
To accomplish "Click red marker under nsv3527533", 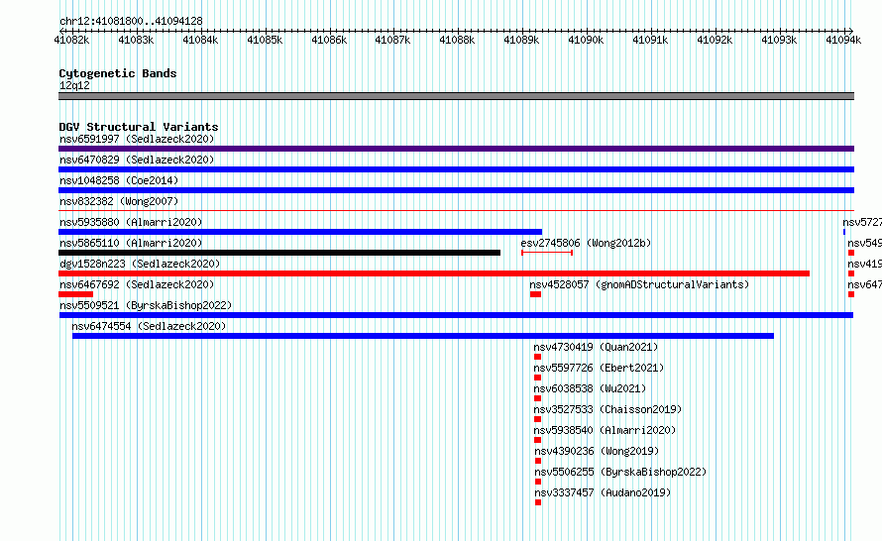I will click(538, 419).
